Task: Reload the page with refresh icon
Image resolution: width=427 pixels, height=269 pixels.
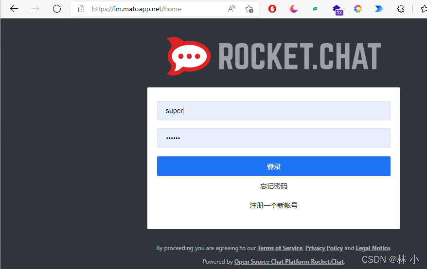Action: pyautogui.click(x=57, y=9)
